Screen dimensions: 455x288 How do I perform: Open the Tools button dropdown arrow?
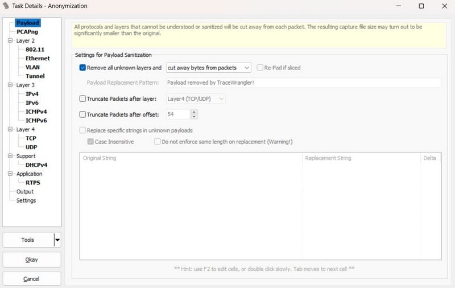click(x=57, y=240)
